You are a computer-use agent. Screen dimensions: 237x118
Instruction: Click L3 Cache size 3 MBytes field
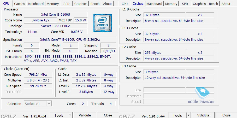164,72
